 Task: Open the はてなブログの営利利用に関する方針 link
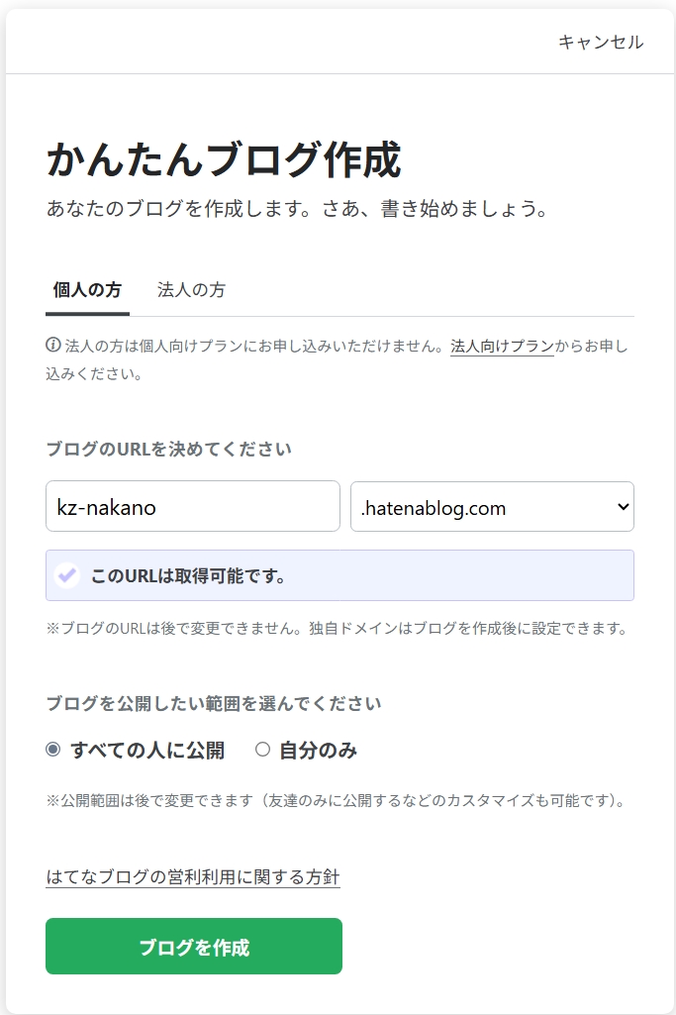click(193, 877)
